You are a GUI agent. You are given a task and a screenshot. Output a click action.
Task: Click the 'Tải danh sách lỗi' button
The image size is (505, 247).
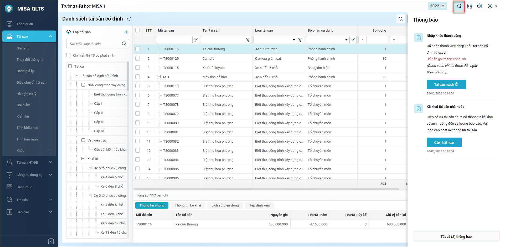pos(446,84)
